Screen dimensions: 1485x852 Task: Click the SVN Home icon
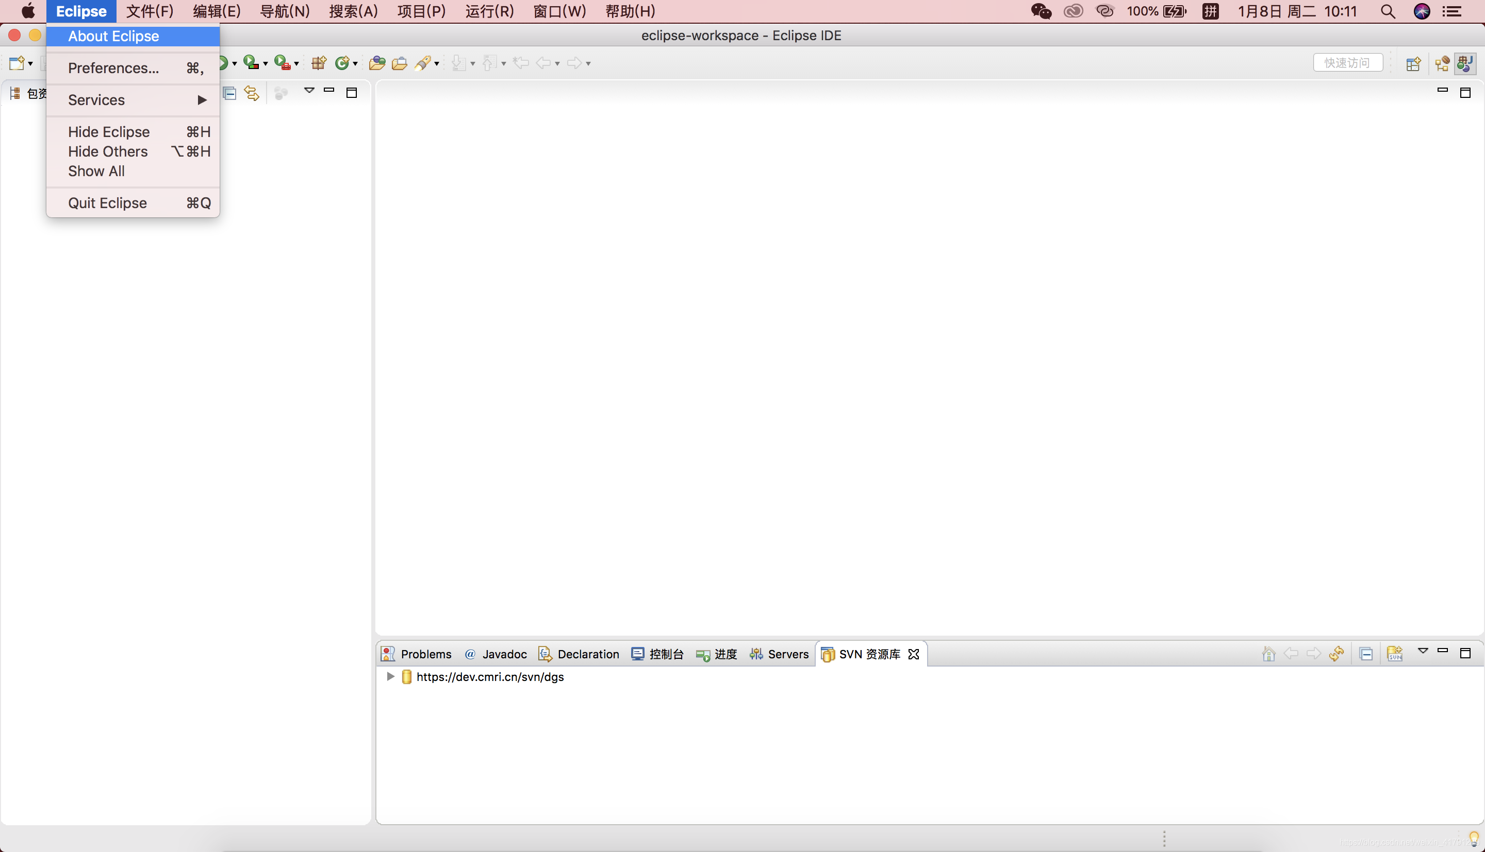tap(1268, 654)
